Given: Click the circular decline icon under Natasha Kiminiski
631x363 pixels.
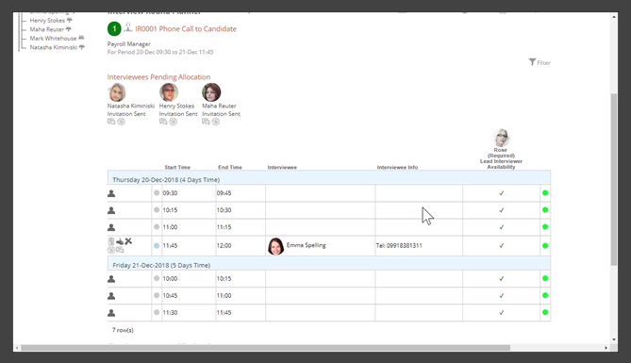Looking at the screenshot, I should tap(121, 122).
